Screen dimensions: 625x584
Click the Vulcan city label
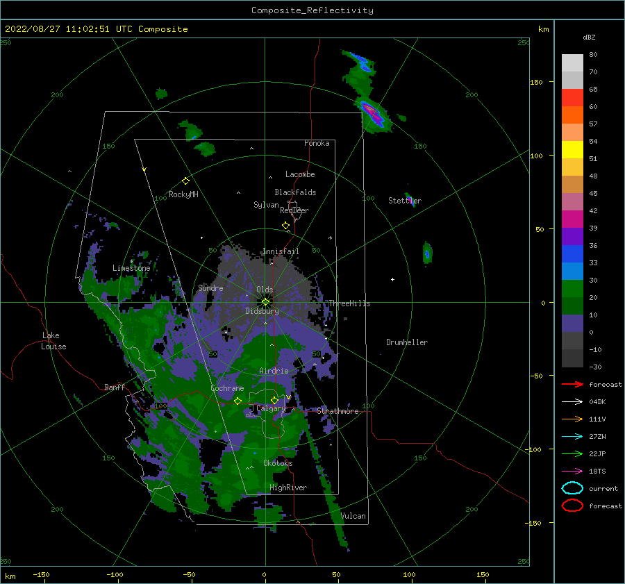click(353, 516)
